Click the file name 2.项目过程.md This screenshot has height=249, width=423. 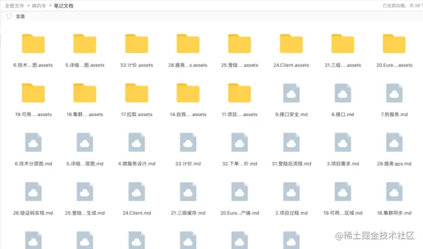[x=291, y=213]
